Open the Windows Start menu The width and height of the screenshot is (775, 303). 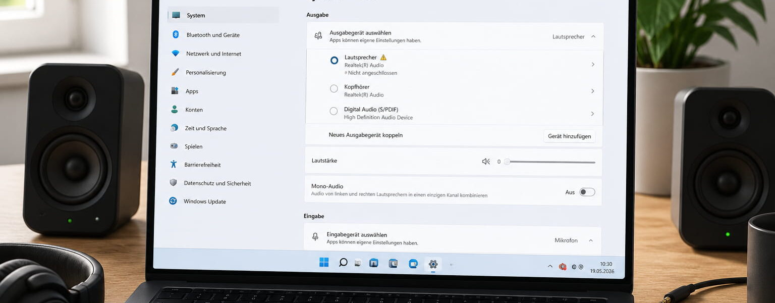(x=324, y=262)
